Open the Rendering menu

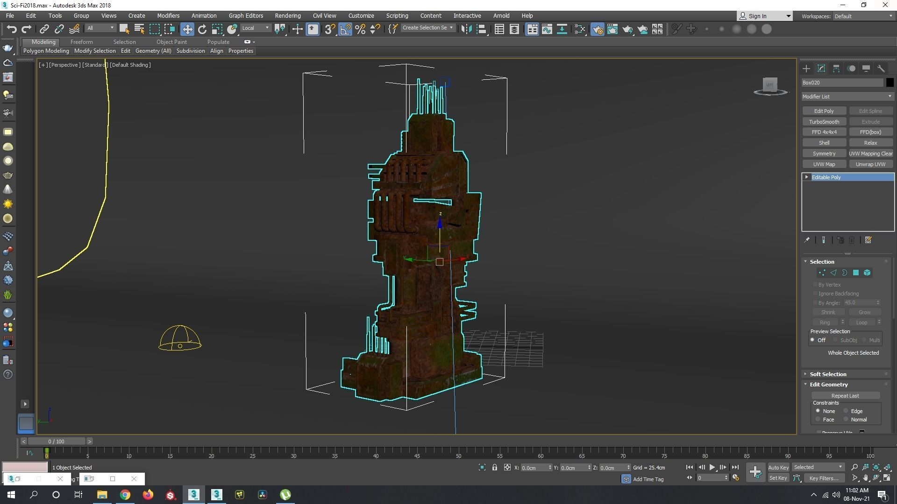click(287, 15)
